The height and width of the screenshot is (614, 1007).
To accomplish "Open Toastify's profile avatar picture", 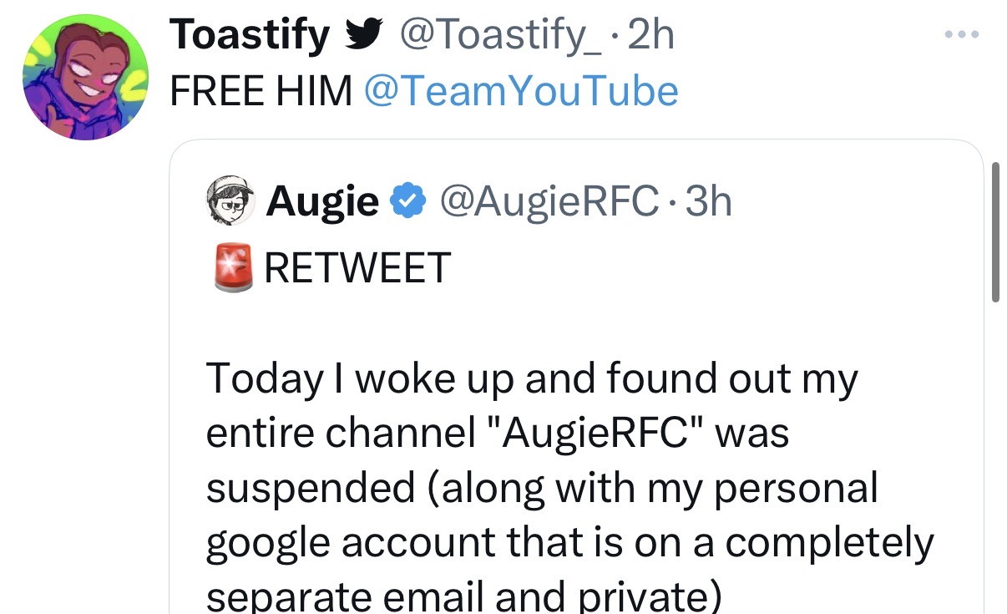I will click(x=85, y=77).
